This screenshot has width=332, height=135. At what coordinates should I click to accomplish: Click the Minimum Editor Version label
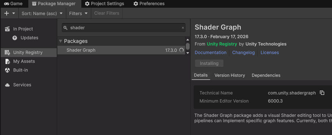(224, 101)
